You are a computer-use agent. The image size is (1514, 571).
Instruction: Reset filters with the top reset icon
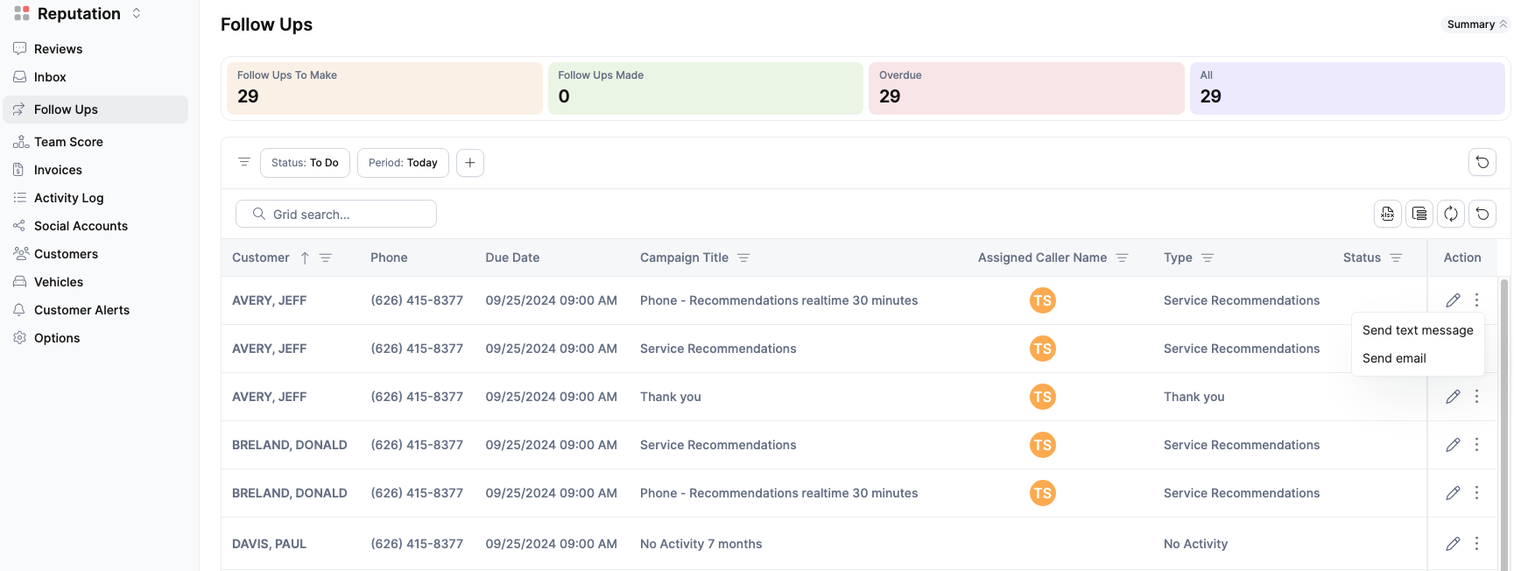pyautogui.click(x=1482, y=162)
